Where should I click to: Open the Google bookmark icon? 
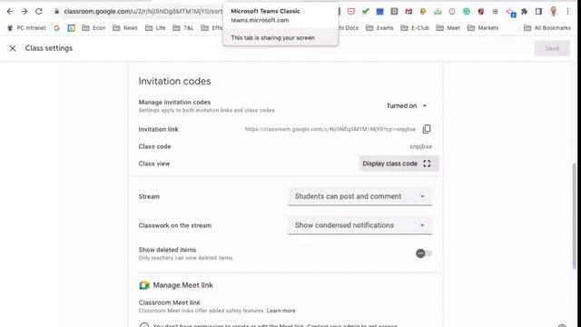click(x=56, y=28)
